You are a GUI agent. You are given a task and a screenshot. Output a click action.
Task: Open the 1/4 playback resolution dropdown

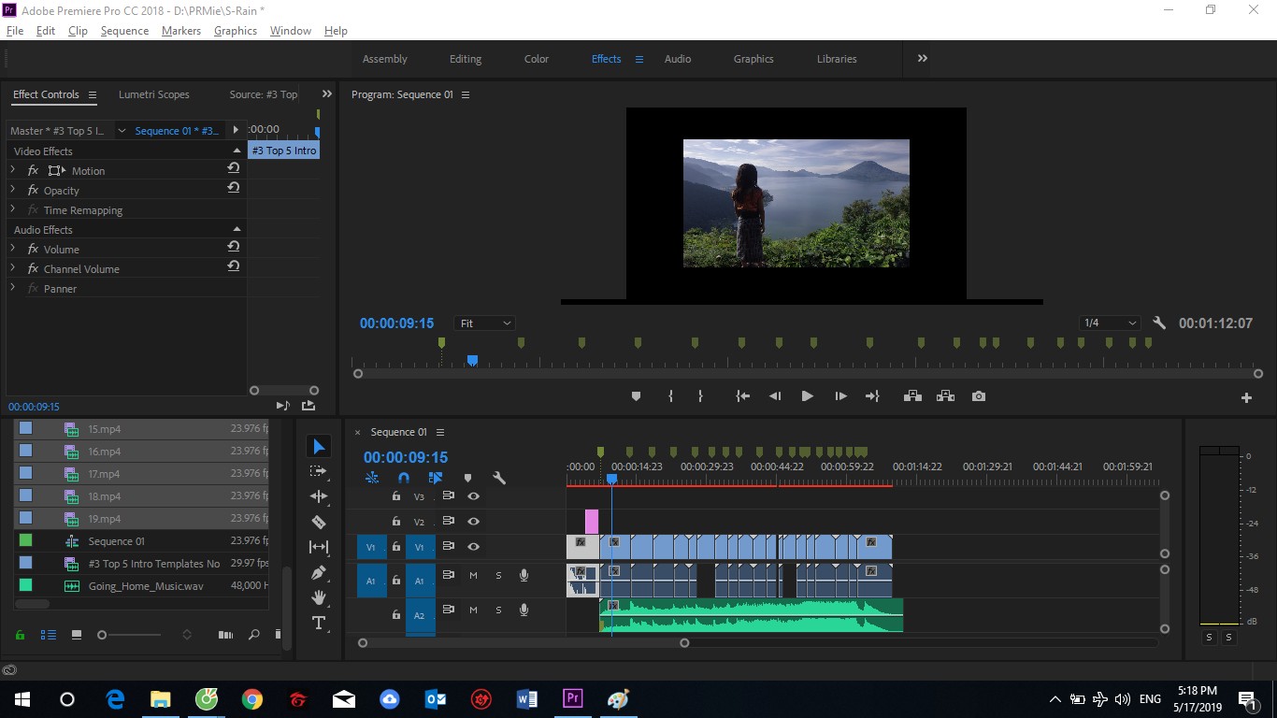[x=1110, y=323]
